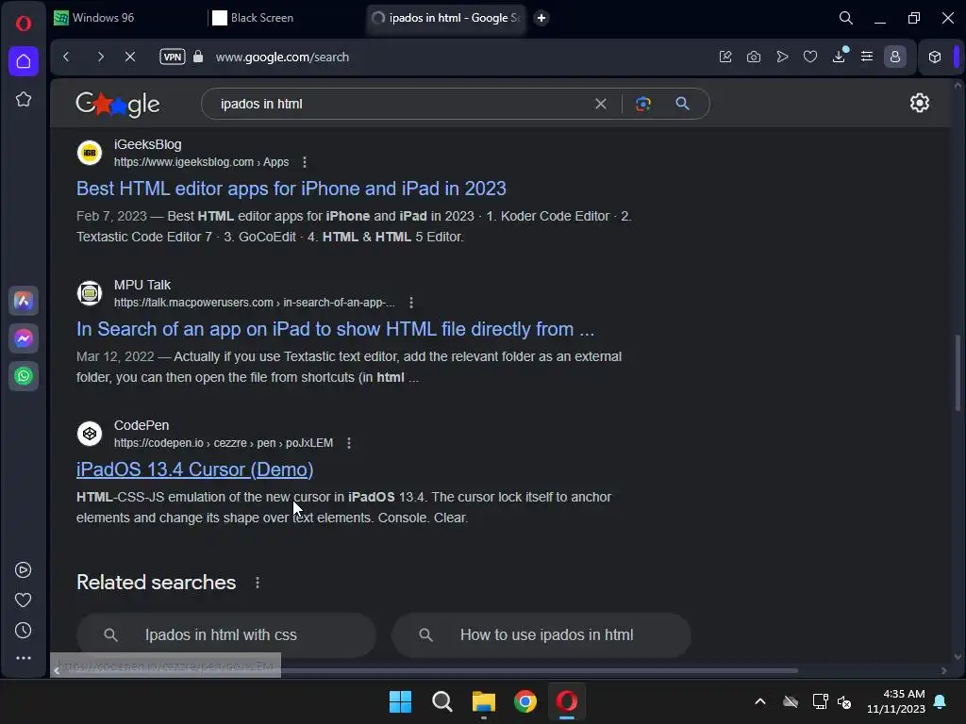Open sidebar three-dots setup menu
Viewport: 966px width, 724px height.
point(24,658)
